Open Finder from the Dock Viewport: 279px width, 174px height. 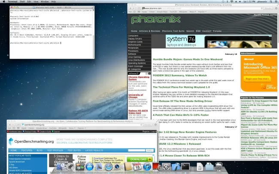coord(61,167)
